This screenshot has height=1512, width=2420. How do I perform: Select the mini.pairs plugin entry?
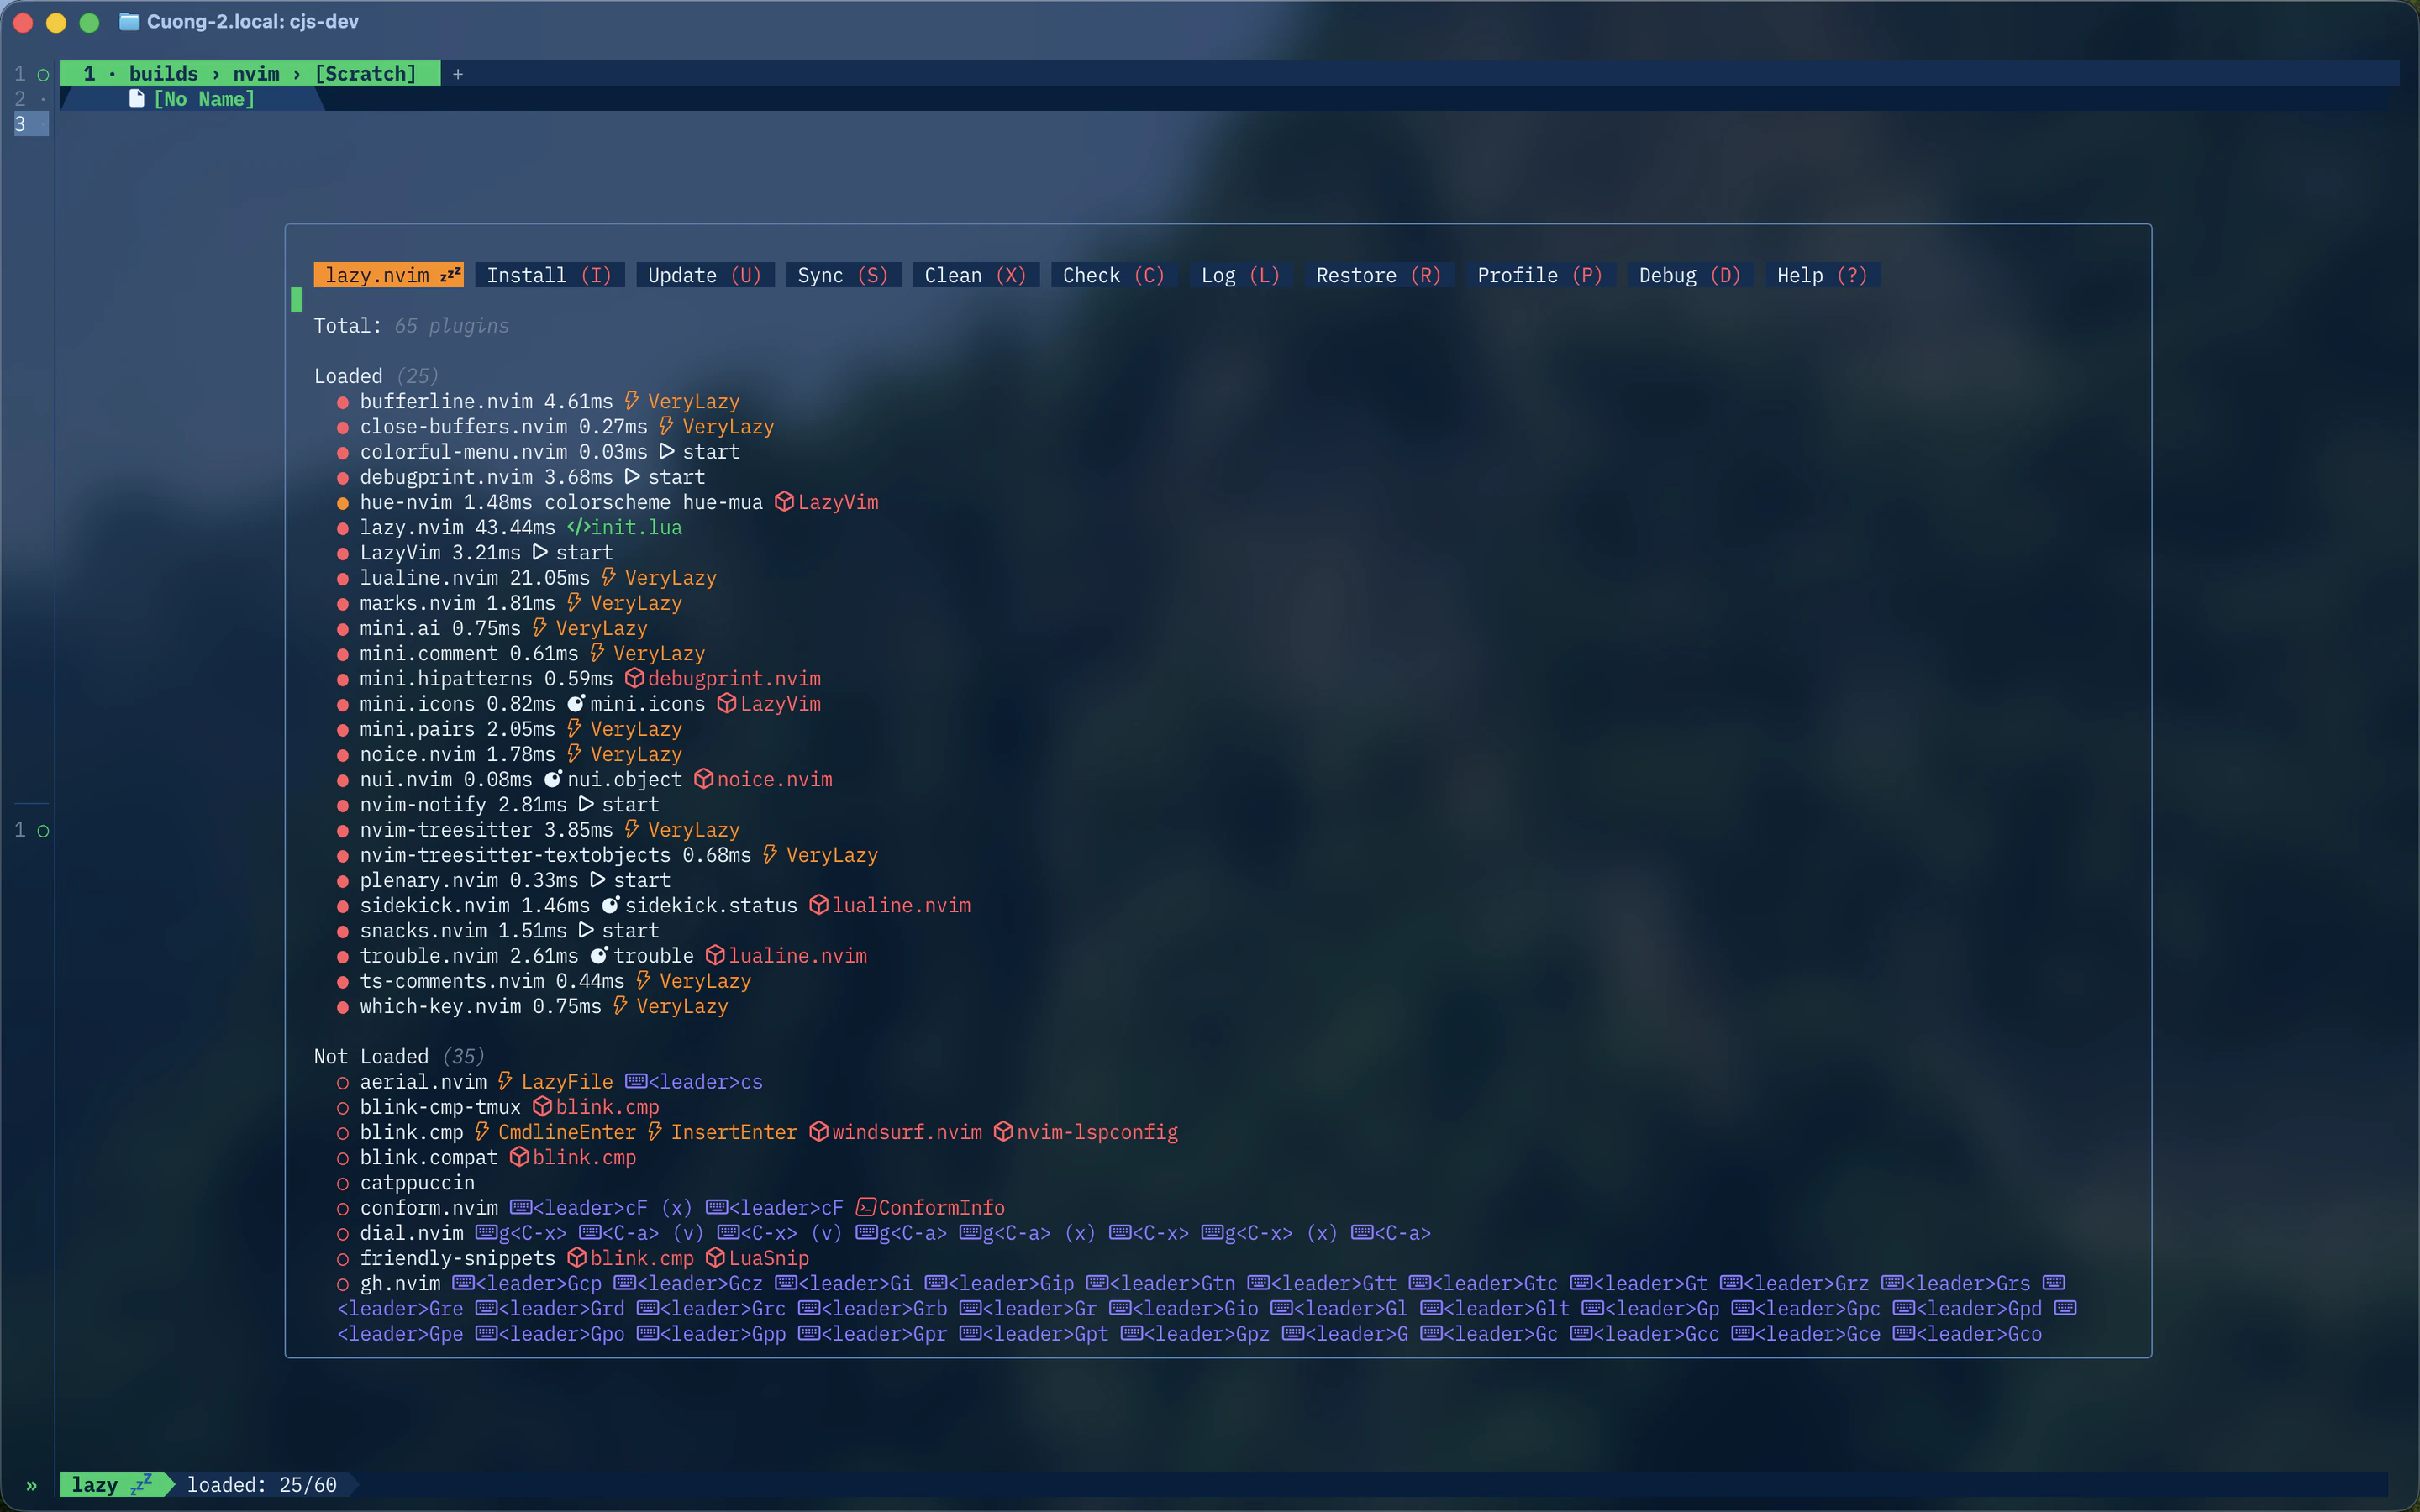click(x=510, y=729)
